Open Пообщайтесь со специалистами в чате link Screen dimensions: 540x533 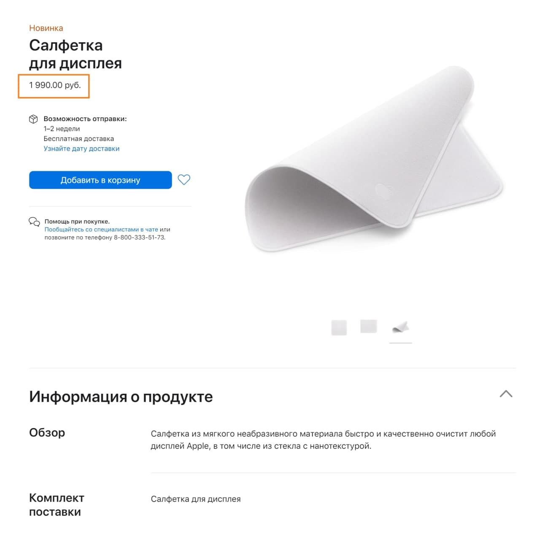click(x=101, y=230)
